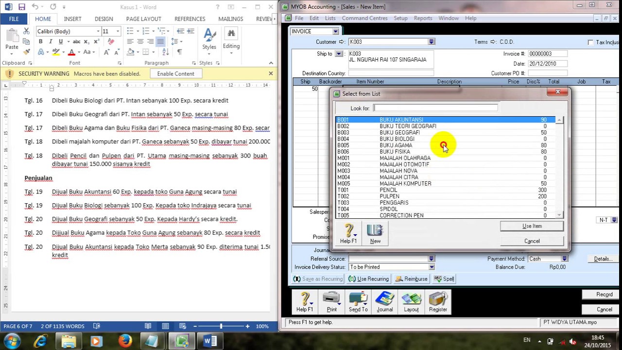The image size is (622, 350).
Task: Click the item list scrollbar down arrow
Action: coord(559,215)
